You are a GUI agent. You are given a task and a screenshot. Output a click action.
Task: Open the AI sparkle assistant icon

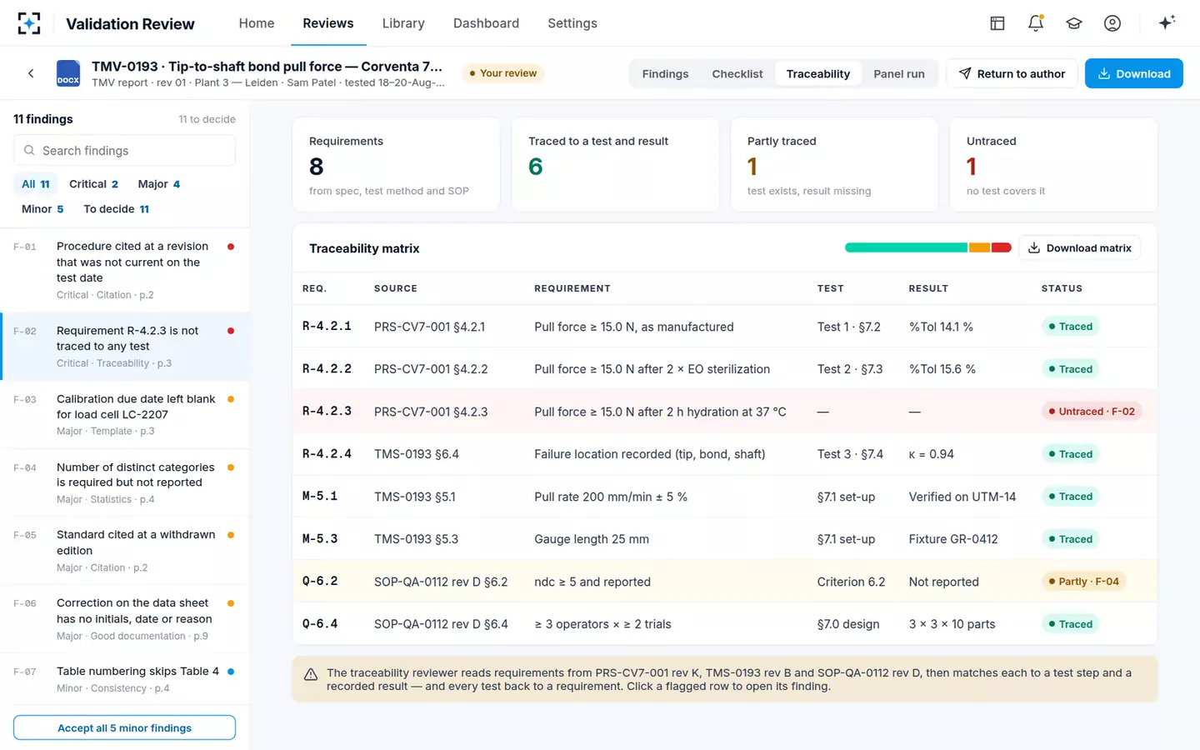[1167, 22]
